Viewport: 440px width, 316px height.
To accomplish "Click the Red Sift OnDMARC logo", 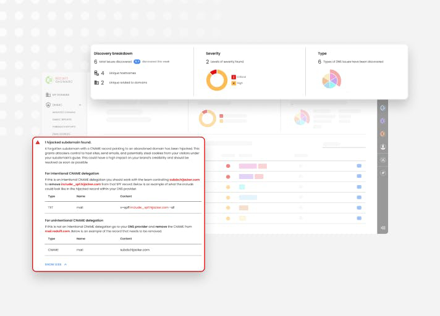I will coord(59,80).
